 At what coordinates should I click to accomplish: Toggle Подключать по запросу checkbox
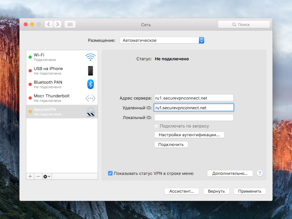[x=156, y=126]
